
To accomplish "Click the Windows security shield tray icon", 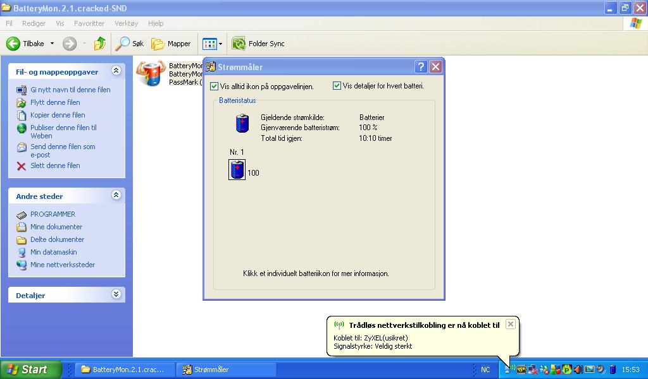I will coord(556,370).
